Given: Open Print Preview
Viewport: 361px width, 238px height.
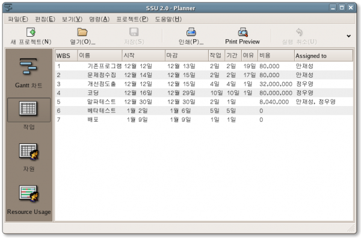Looking at the screenshot, I should [x=242, y=36].
